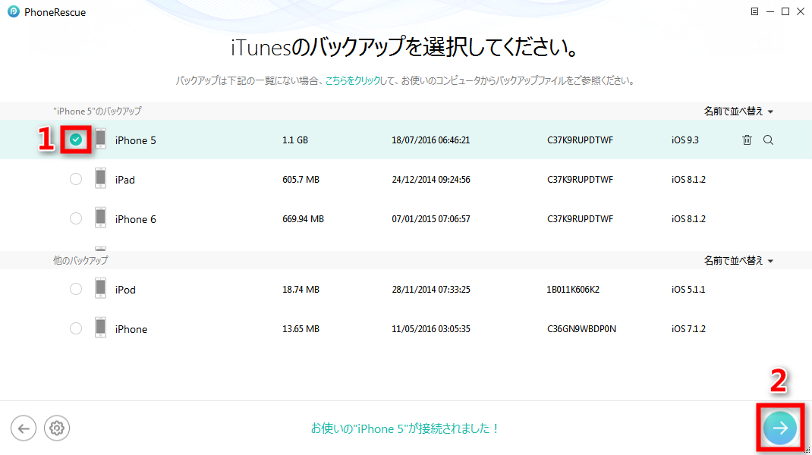Click the device icon in the 13.65 MB iPhone row

(100, 327)
